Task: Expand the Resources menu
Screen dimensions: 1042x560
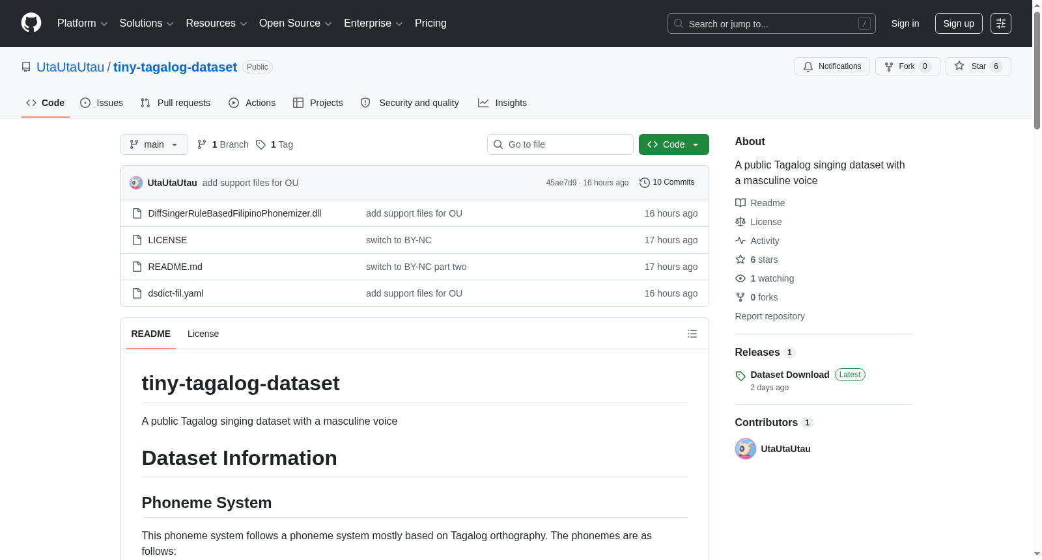Action: tap(216, 23)
